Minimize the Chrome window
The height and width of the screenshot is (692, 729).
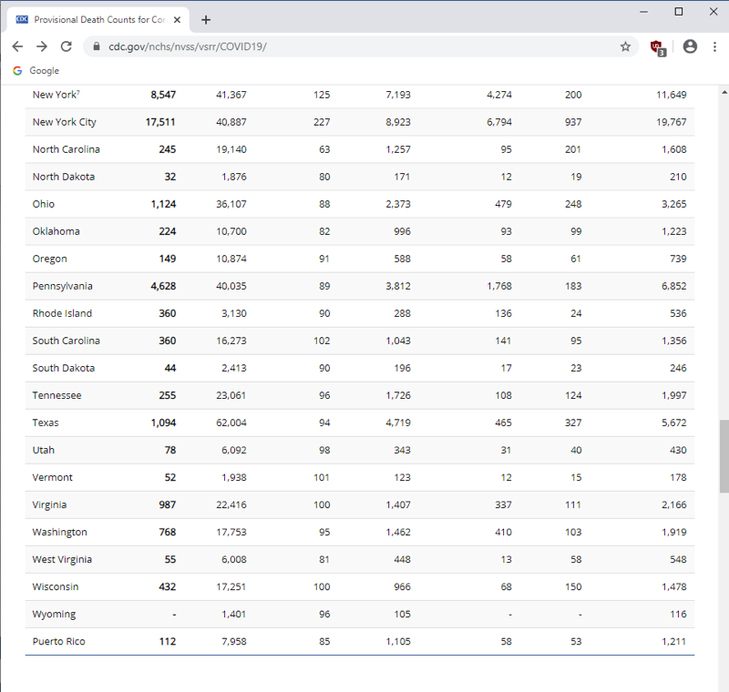point(645,12)
